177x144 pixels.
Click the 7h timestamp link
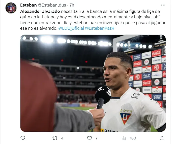click(72, 5)
